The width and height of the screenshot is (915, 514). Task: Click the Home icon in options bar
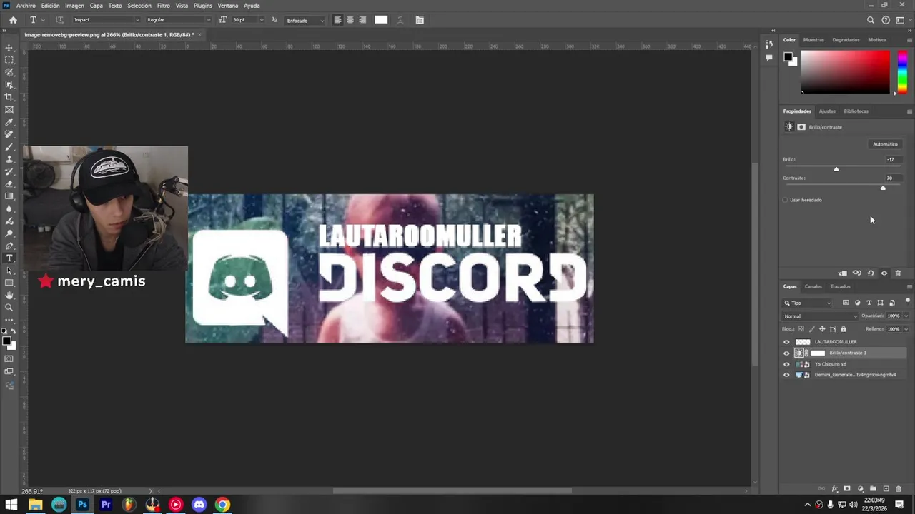13,20
